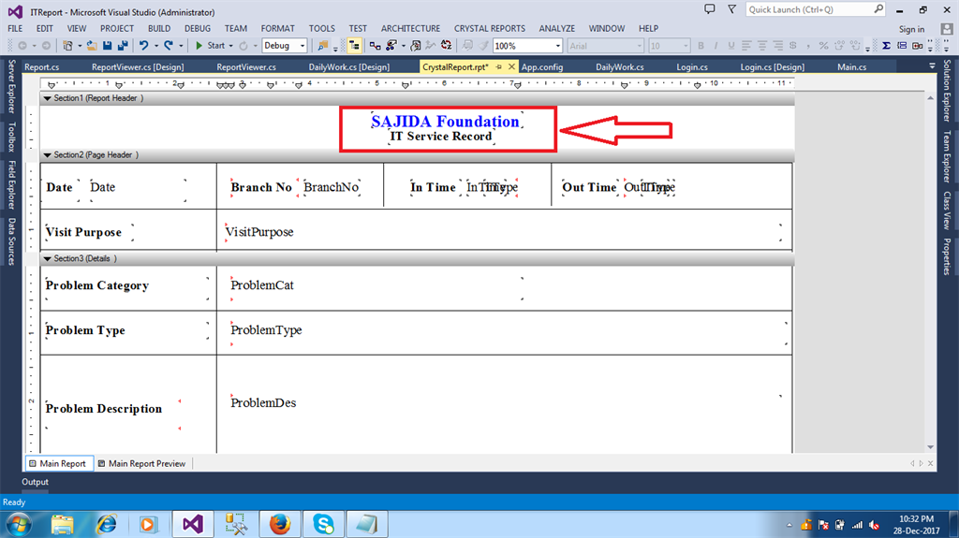Select the ProblemDes field object
The width and height of the screenshot is (959, 538).
(x=263, y=402)
